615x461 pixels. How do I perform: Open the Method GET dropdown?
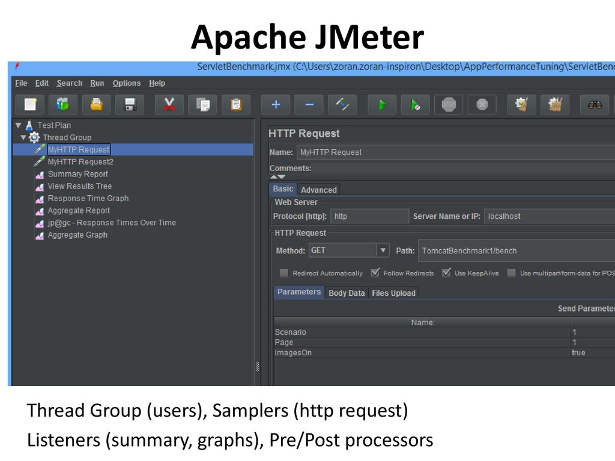(383, 250)
